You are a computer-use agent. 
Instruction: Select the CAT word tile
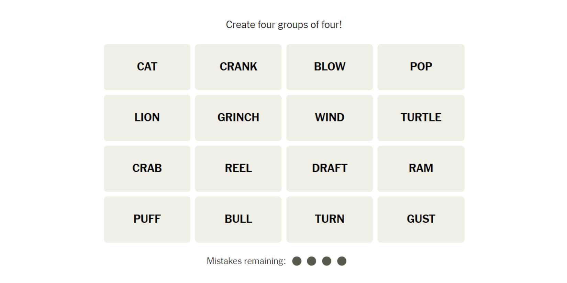pyautogui.click(x=147, y=67)
